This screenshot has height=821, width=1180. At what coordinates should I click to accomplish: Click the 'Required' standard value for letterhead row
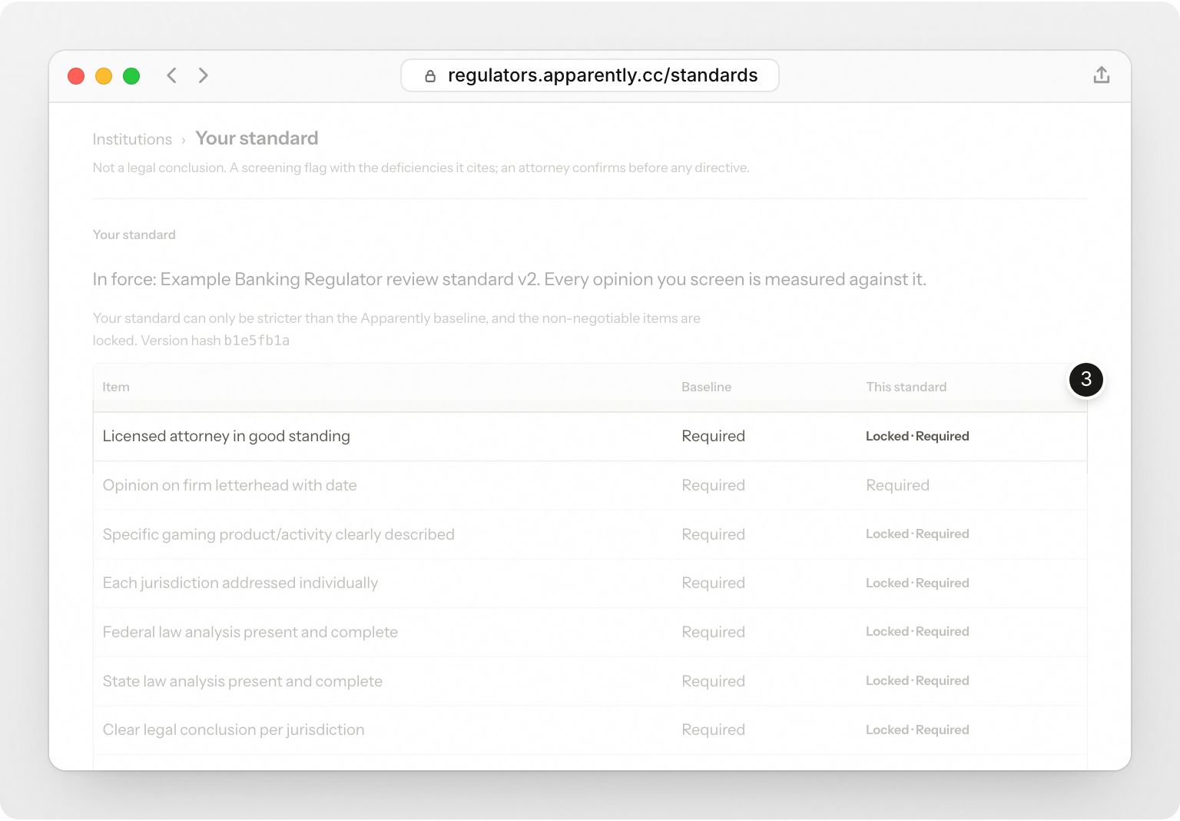tap(897, 485)
